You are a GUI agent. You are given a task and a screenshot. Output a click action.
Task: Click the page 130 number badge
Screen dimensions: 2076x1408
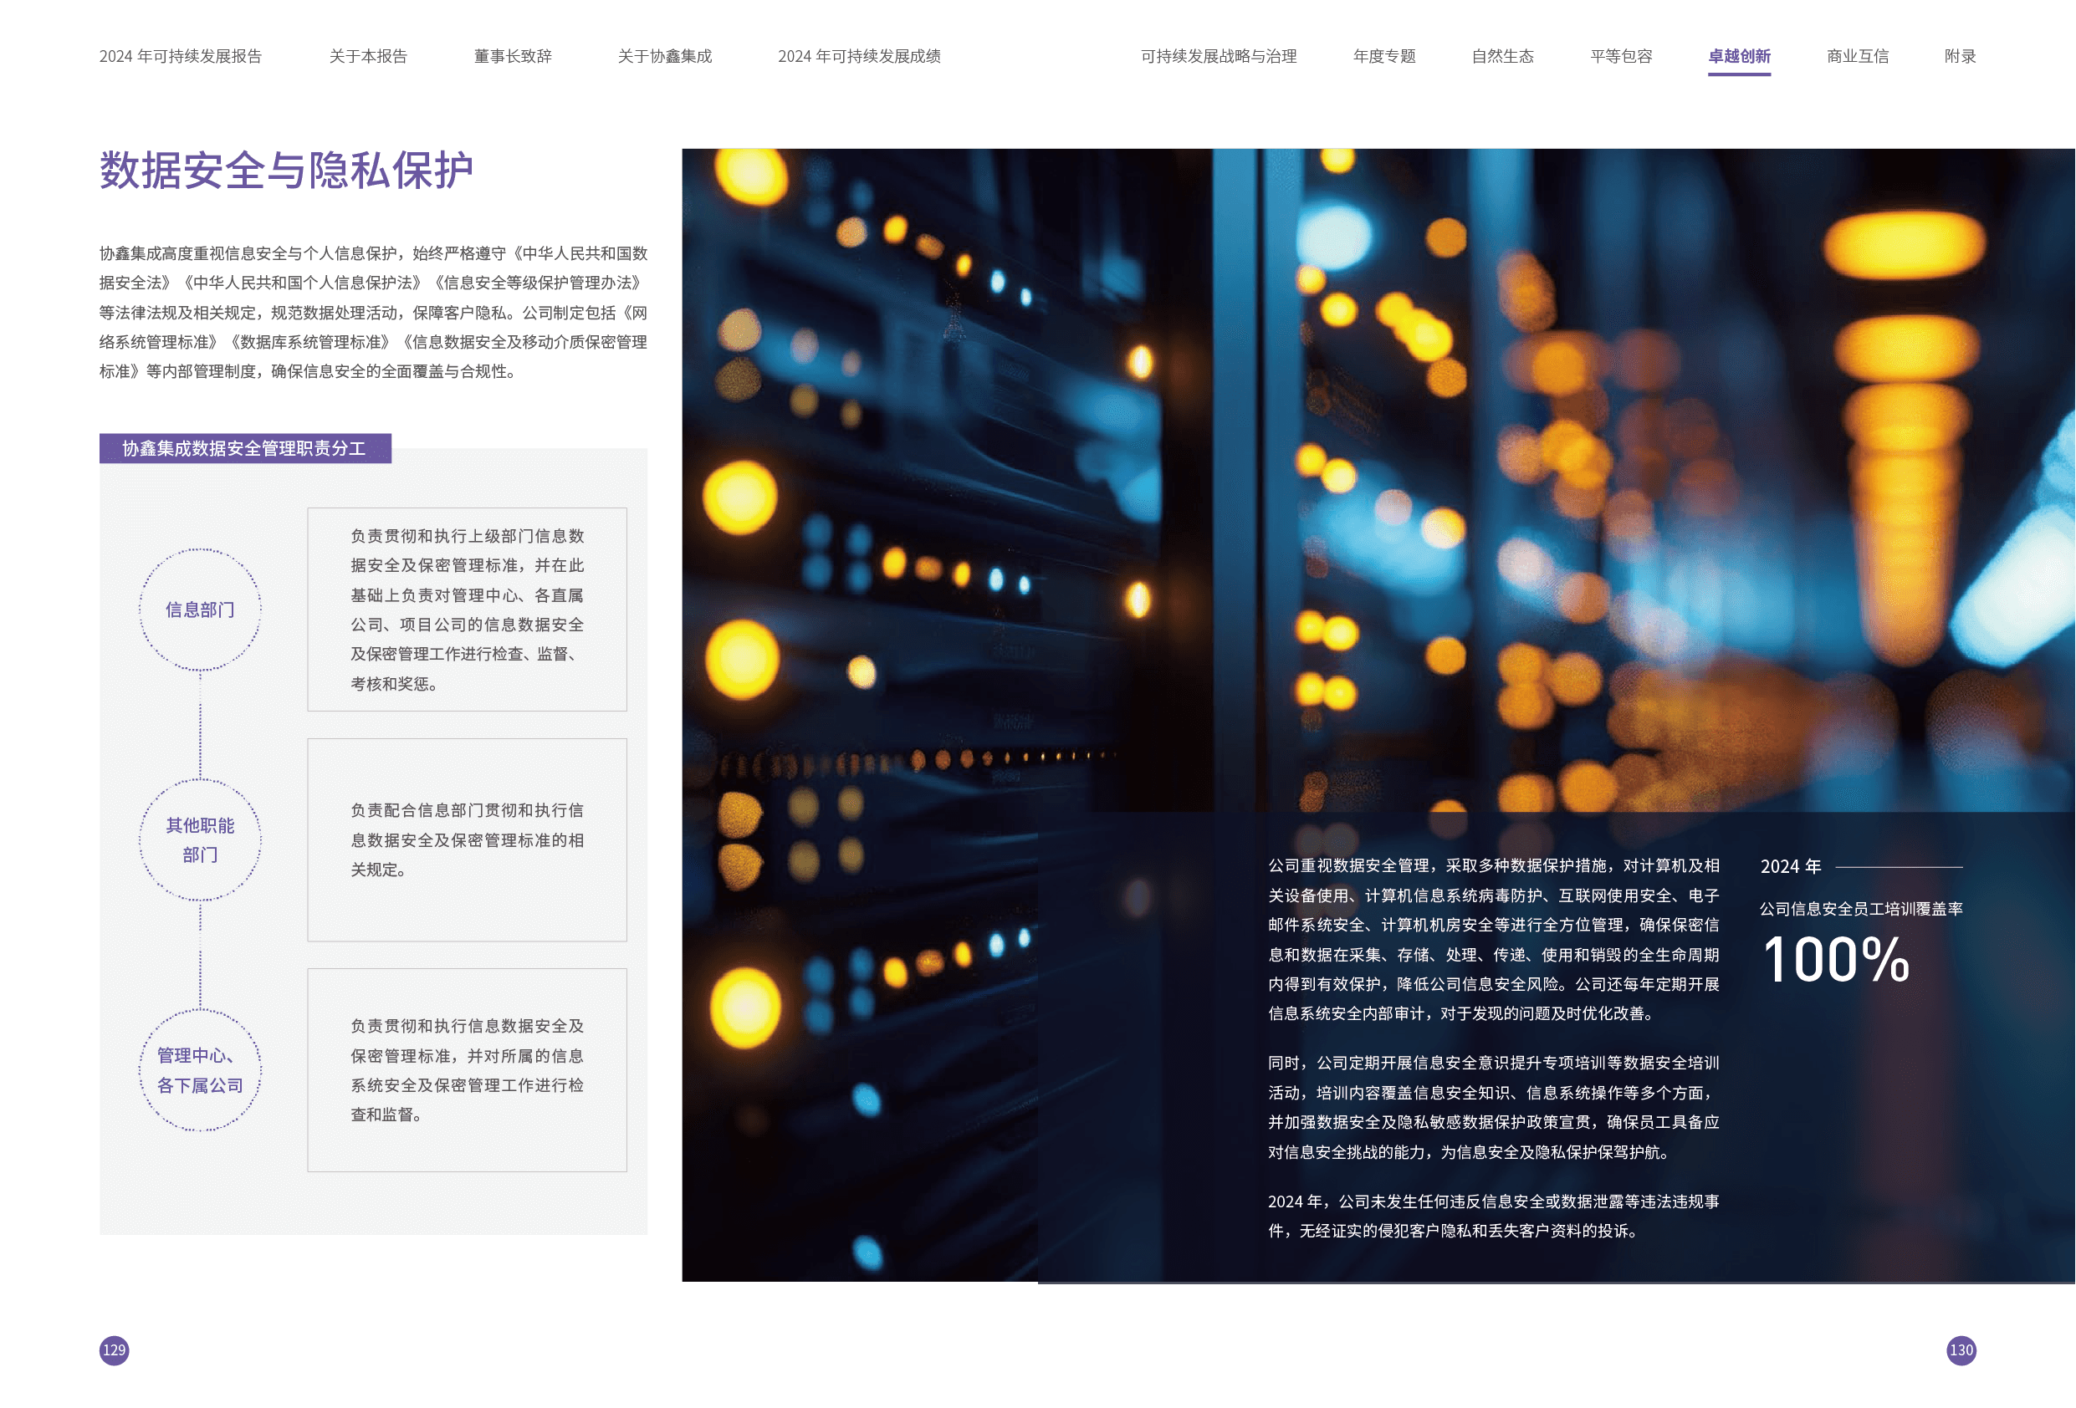pos(1961,1349)
